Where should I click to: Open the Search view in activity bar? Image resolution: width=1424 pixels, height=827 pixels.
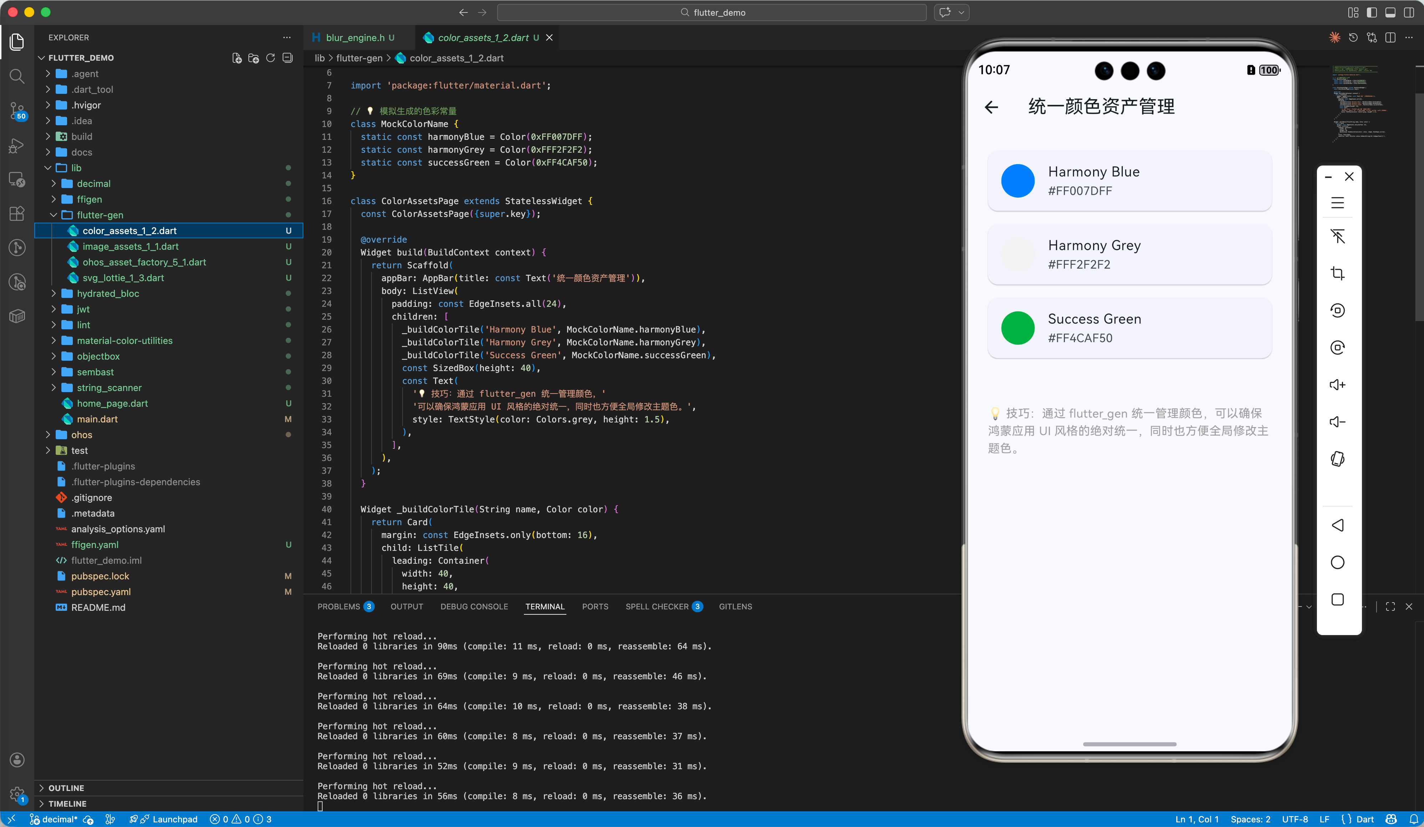(17, 76)
